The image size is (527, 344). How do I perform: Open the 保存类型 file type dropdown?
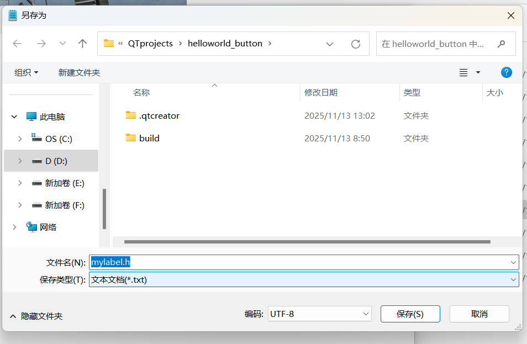tap(513, 280)
